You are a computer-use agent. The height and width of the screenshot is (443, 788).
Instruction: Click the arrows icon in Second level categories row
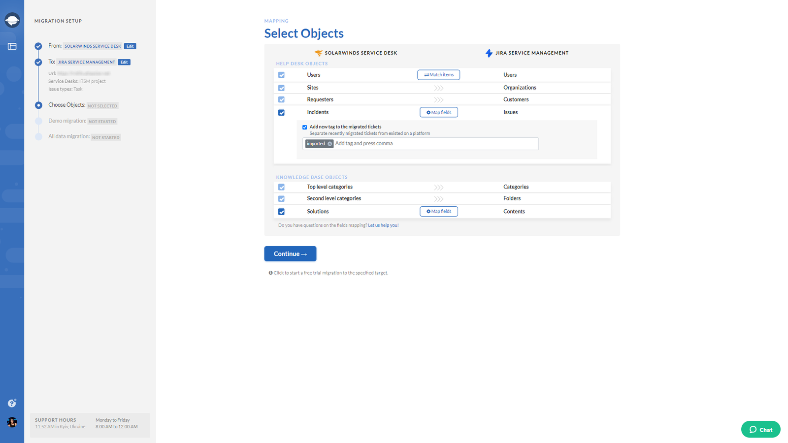439,199
